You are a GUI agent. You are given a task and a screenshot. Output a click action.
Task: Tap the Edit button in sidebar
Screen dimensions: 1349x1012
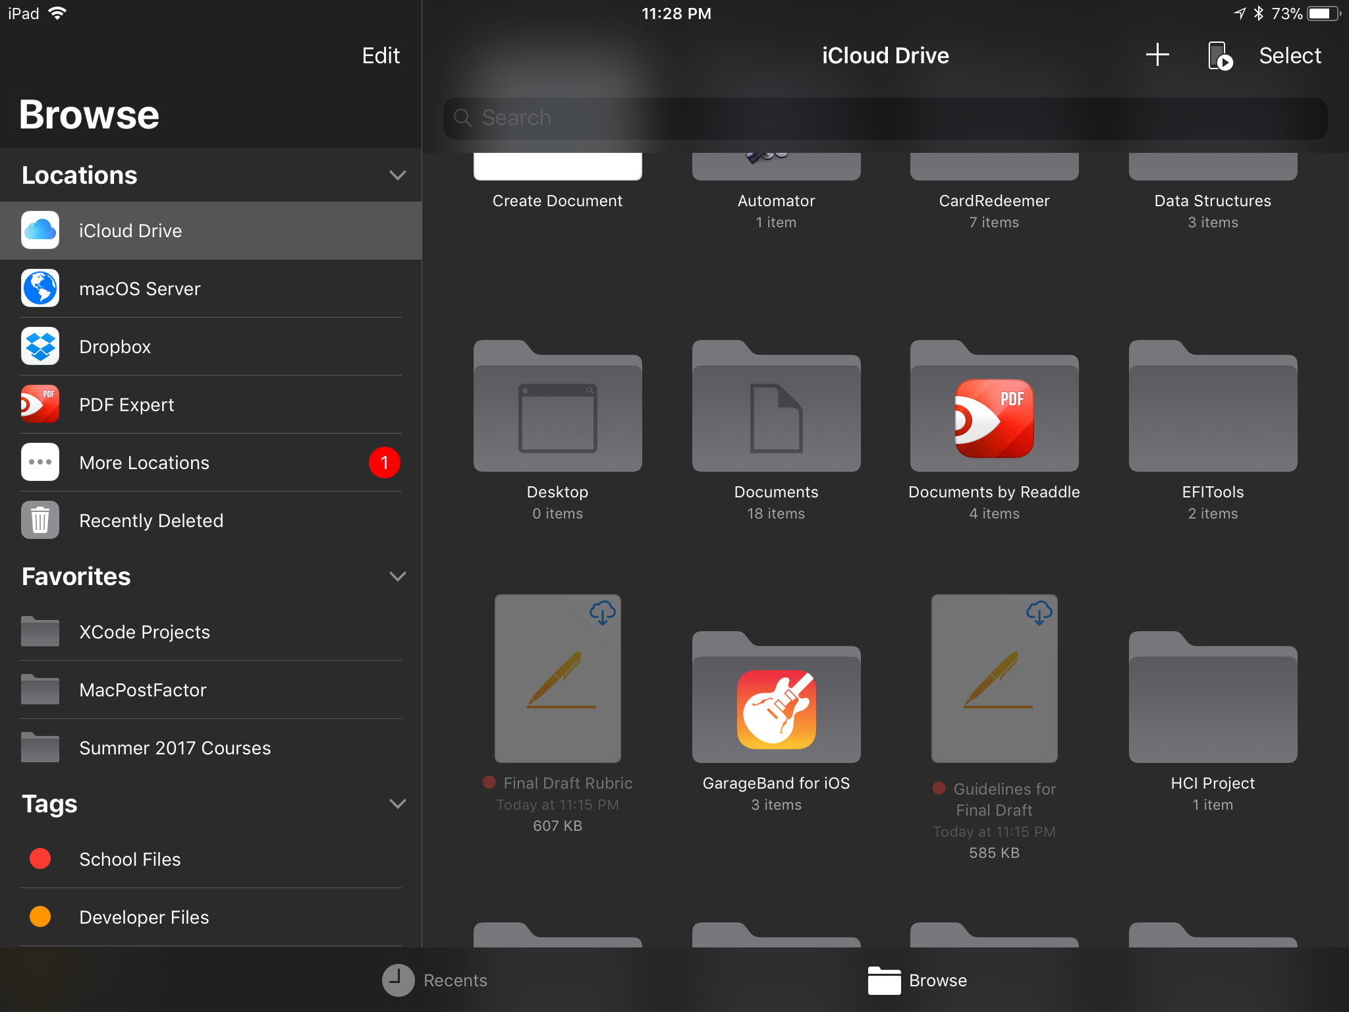coord(381,55)
